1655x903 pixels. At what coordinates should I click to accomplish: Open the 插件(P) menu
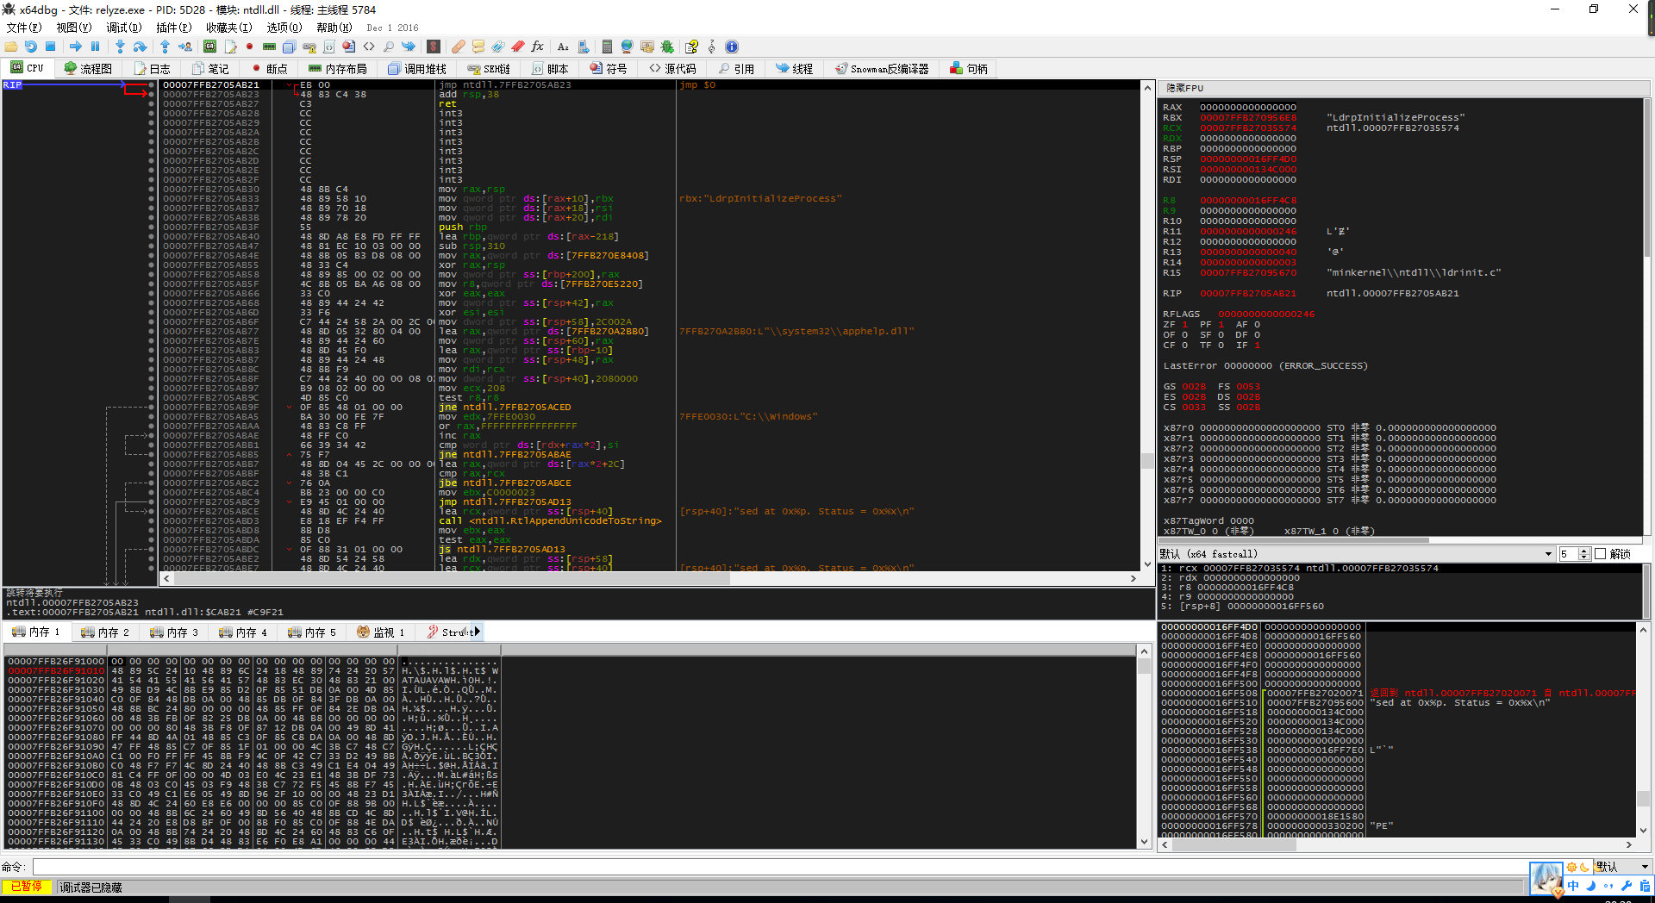tap(173, 28)
